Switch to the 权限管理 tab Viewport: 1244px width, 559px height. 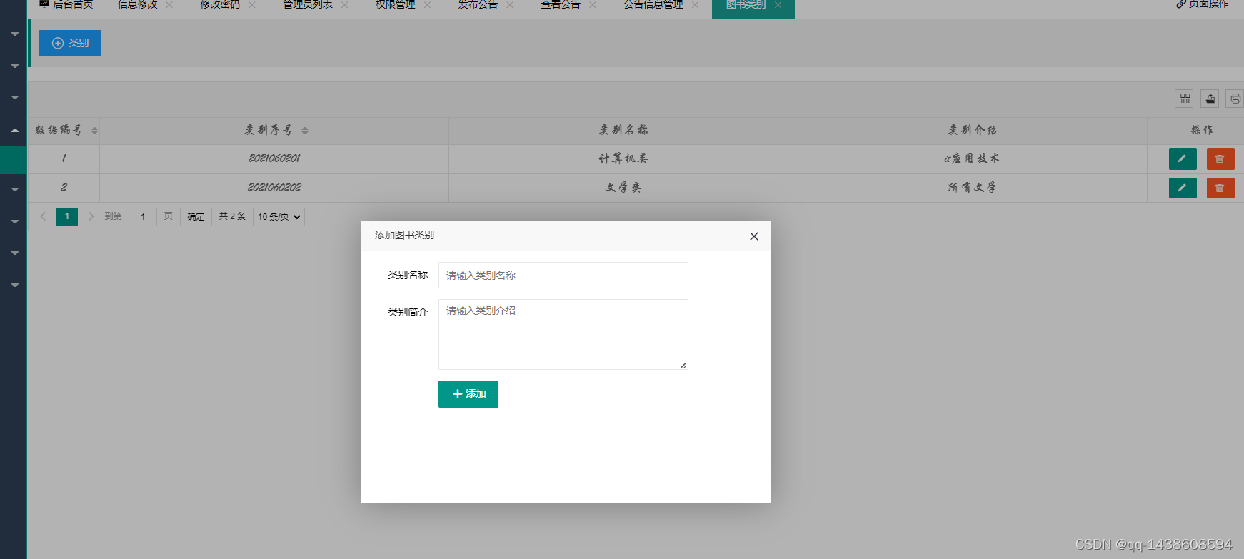pyautogui.click(x=396, y=4)
